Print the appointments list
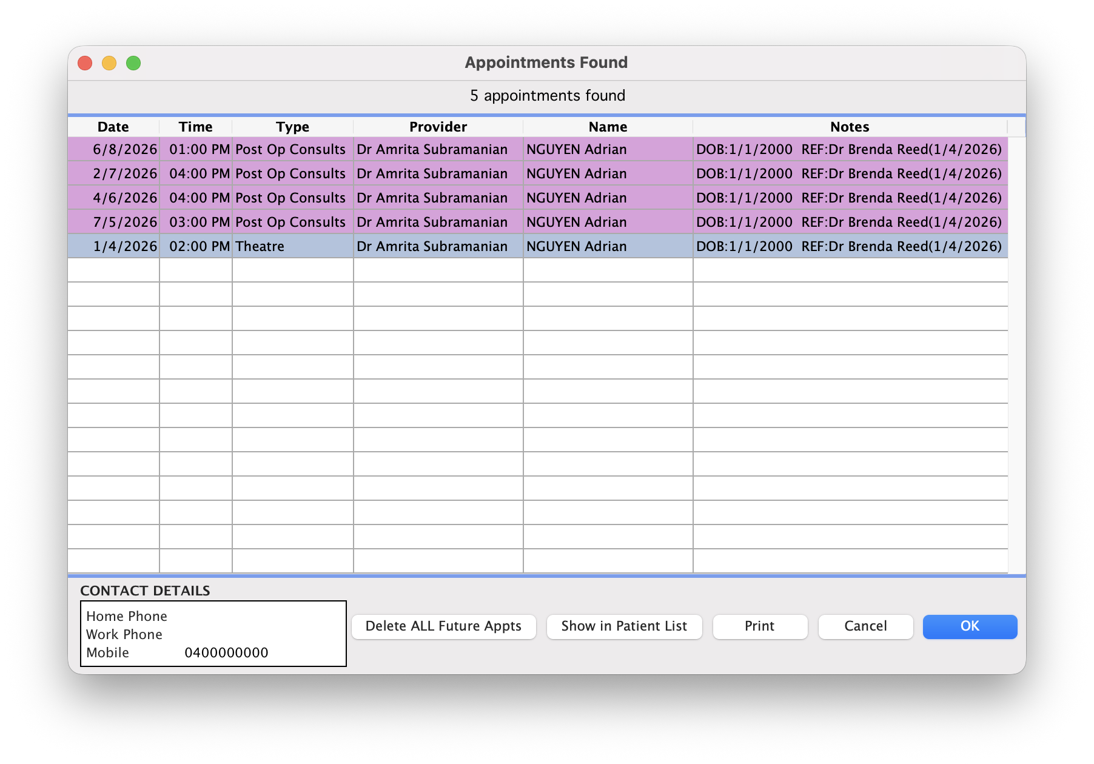 coord(760,626)
